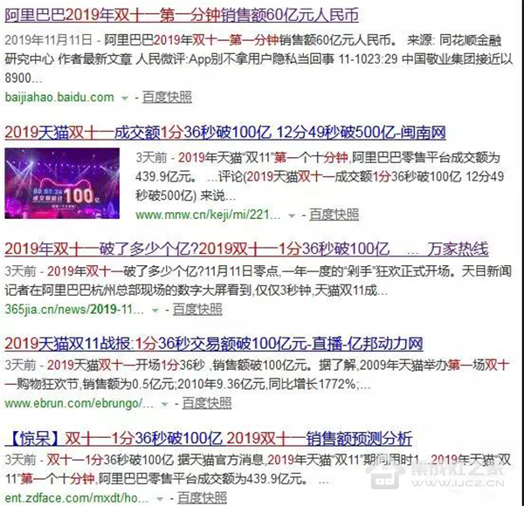Open the baijiahao.baidu.com URL
The image size is (524, 506).
click(x=59, y=97)
